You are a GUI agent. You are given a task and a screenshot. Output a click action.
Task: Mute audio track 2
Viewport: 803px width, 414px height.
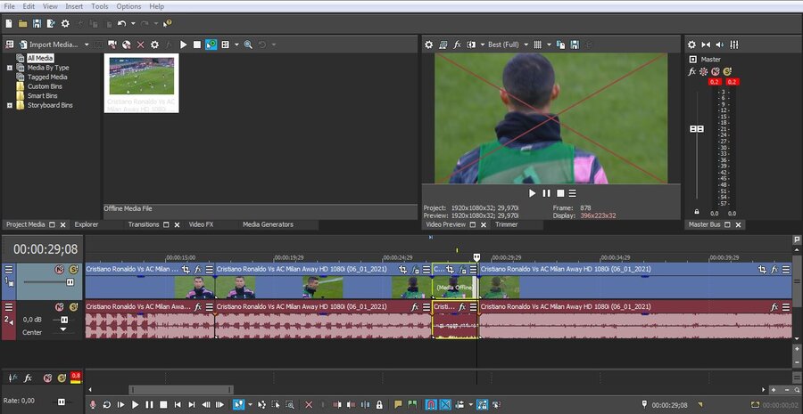coord(60,307)
